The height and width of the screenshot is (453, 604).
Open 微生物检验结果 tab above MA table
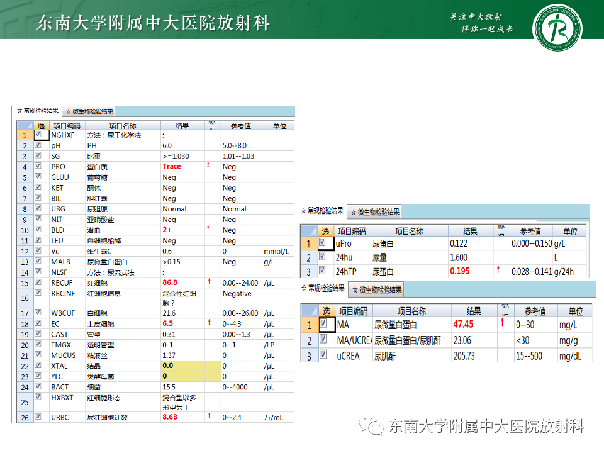tap(377, 289)
